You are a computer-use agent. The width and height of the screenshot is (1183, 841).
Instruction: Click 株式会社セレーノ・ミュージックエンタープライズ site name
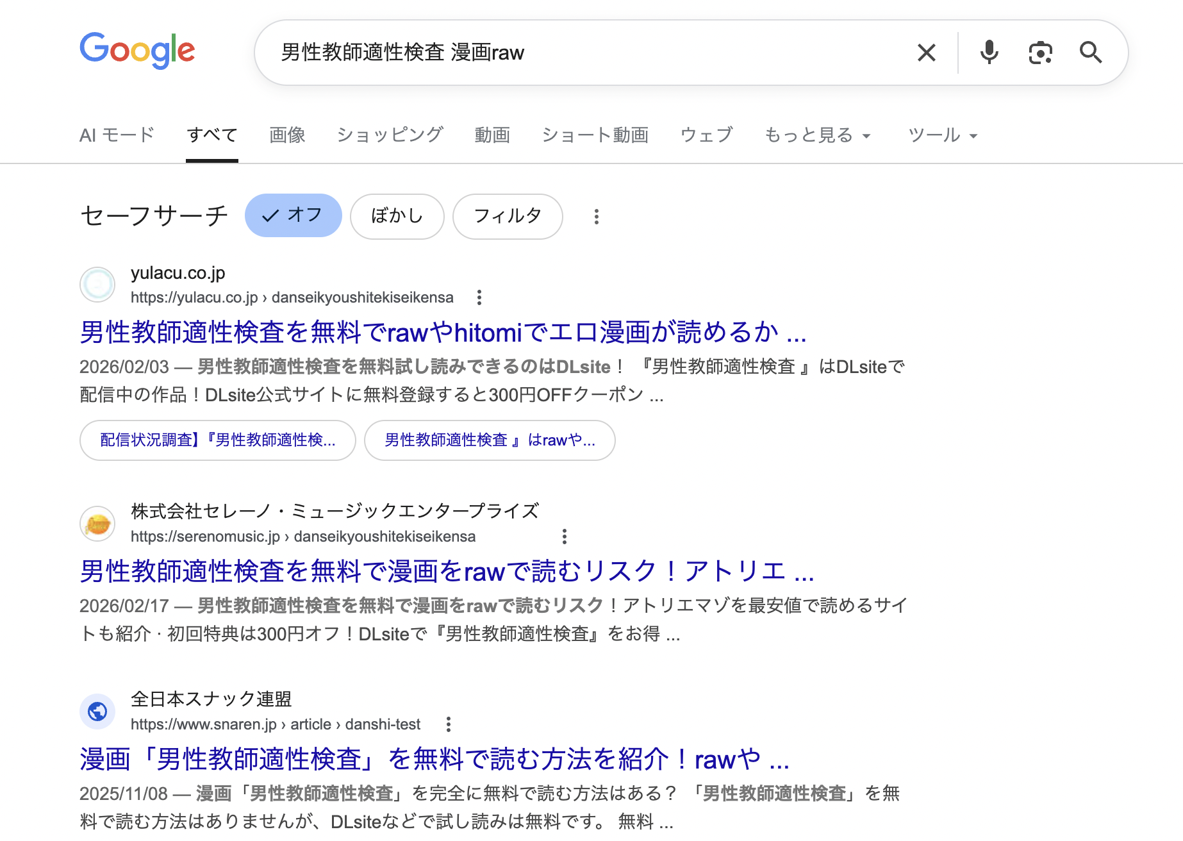point(335,511)
